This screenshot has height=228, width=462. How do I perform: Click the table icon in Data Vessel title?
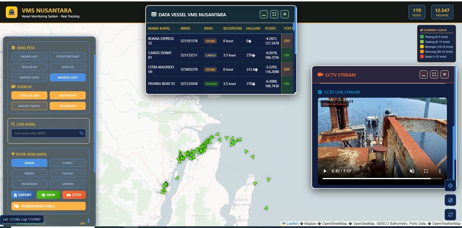point(154,15)
